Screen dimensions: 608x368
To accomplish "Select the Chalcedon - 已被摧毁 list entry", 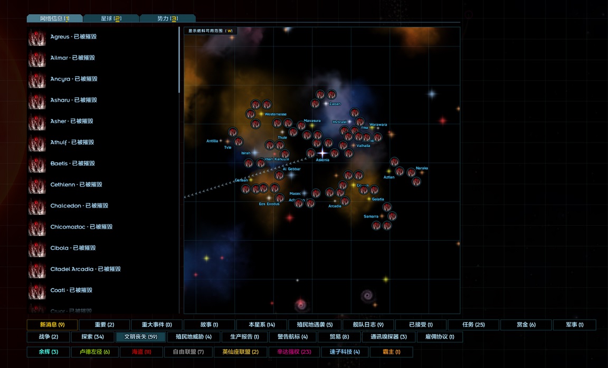I will (79, 206).
